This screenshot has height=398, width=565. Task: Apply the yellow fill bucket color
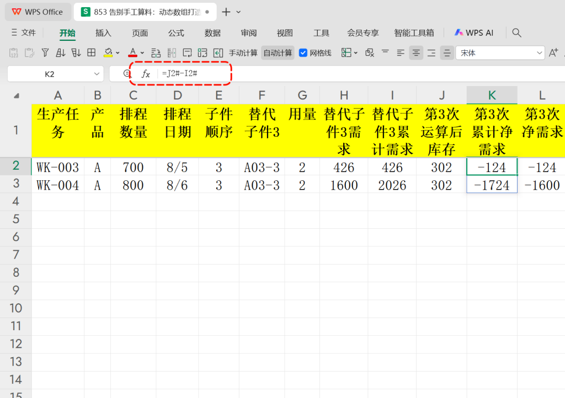click(108, 53)
